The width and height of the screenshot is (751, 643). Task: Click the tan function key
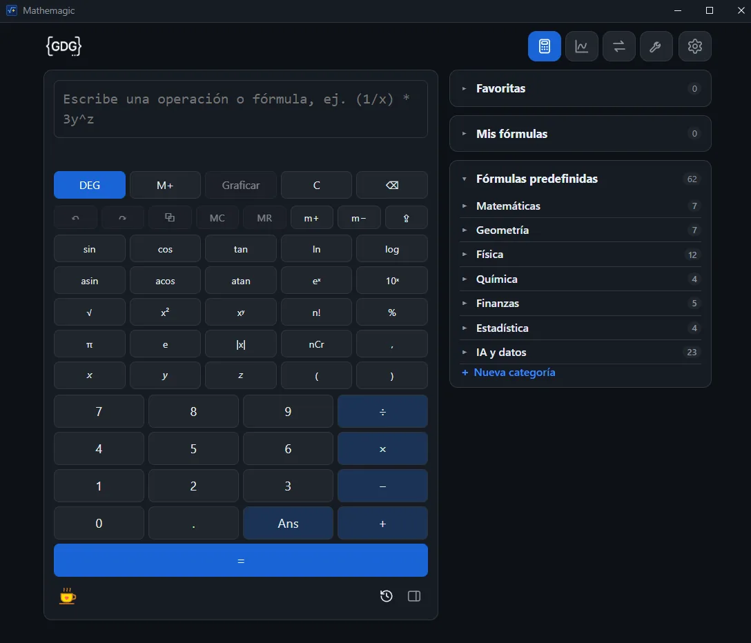[240, 249]
